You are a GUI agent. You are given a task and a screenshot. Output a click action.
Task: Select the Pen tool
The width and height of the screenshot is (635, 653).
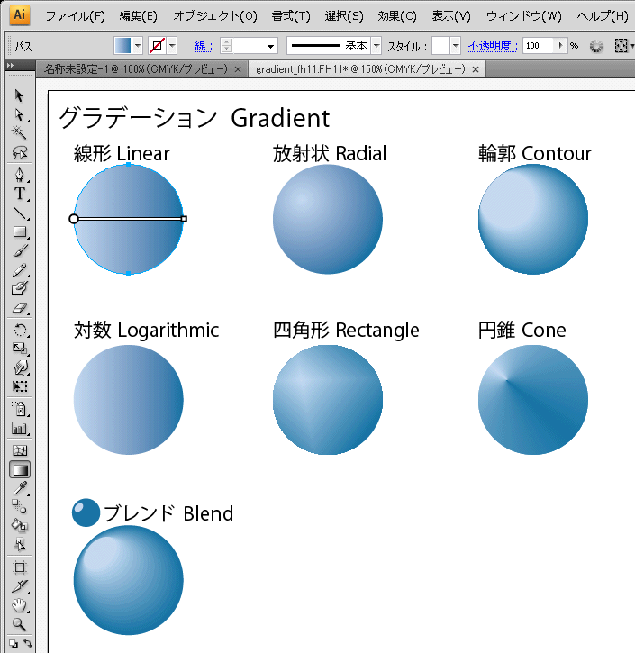(19, 174)
